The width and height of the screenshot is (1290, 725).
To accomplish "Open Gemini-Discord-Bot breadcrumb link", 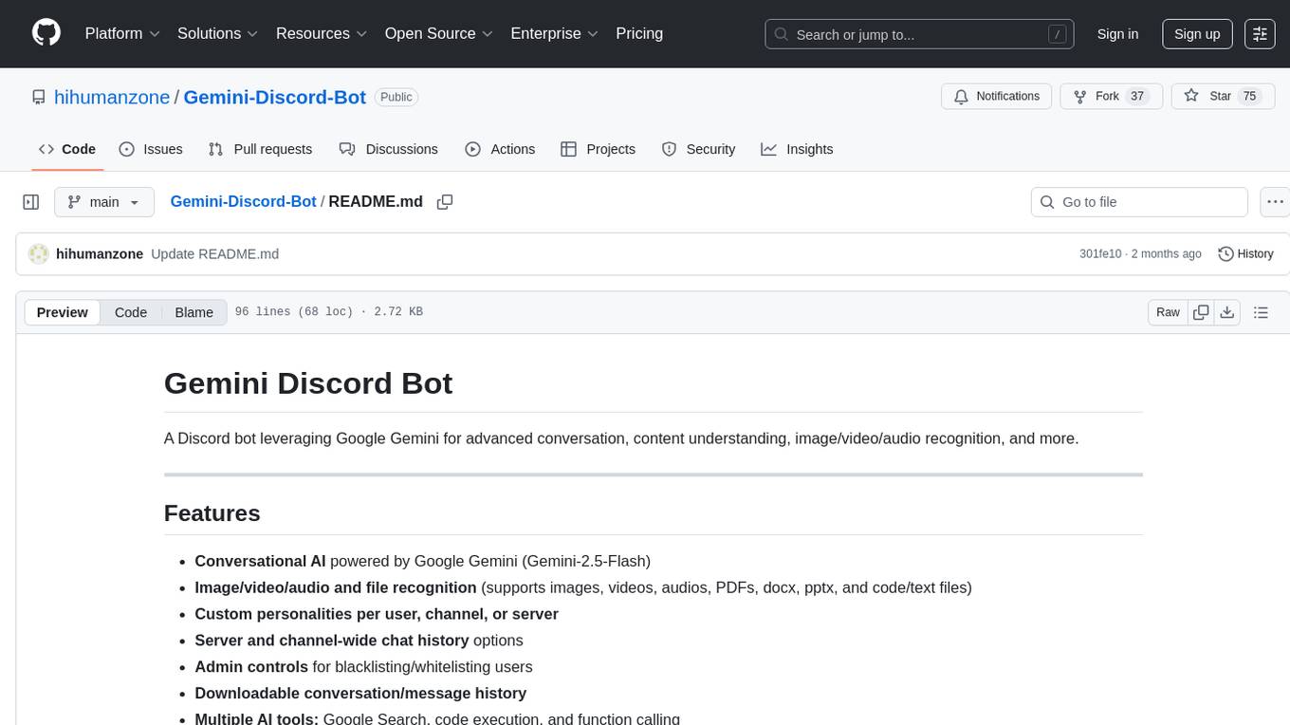I will tap(243, 202).
